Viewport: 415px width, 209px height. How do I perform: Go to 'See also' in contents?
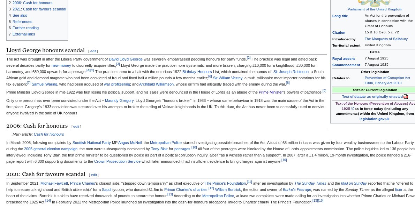20,16
